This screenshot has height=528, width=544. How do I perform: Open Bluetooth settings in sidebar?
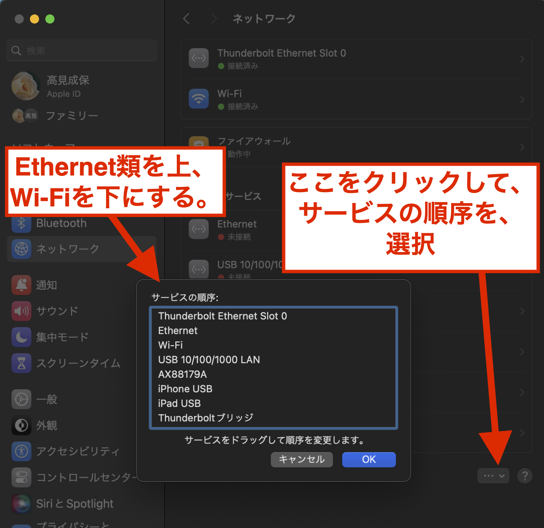pyautogui.click(x=61, y=223)
